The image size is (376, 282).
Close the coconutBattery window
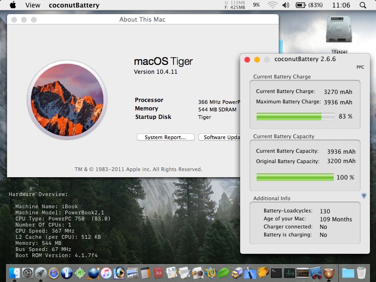pyautogui.click(x=247, y=60)
